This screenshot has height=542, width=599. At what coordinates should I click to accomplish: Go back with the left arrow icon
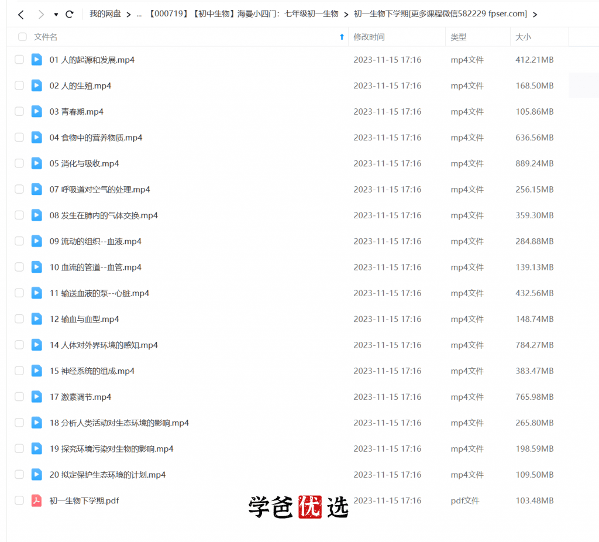pyautogui.click(x=21, y=15)
